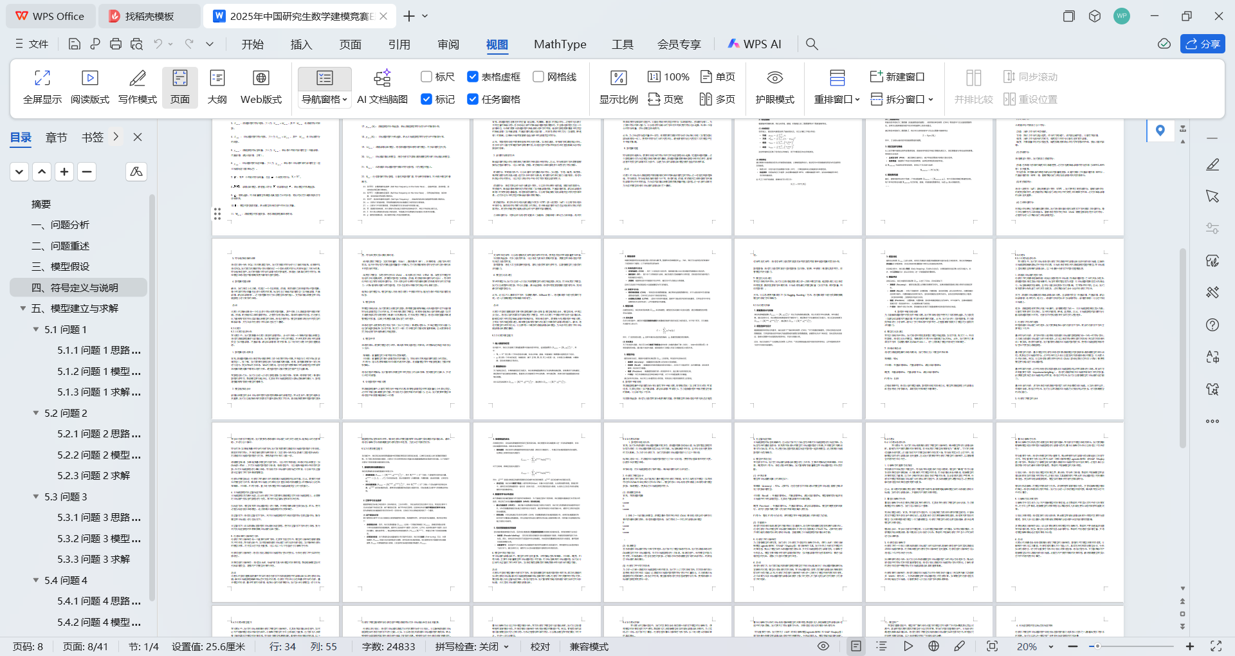Toggle the 标尺 ruler checkbox
Screen dimensions: 1235x656
(426, 77)
